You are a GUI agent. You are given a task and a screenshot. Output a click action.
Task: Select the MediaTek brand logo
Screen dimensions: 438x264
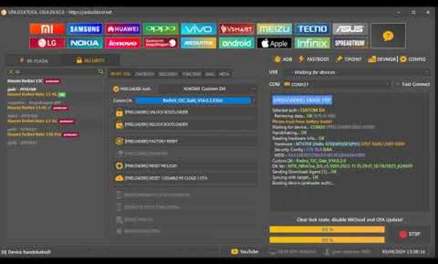198,43
